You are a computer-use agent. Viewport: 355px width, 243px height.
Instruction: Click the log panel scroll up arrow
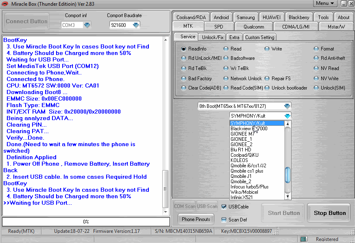pos(166,40)
